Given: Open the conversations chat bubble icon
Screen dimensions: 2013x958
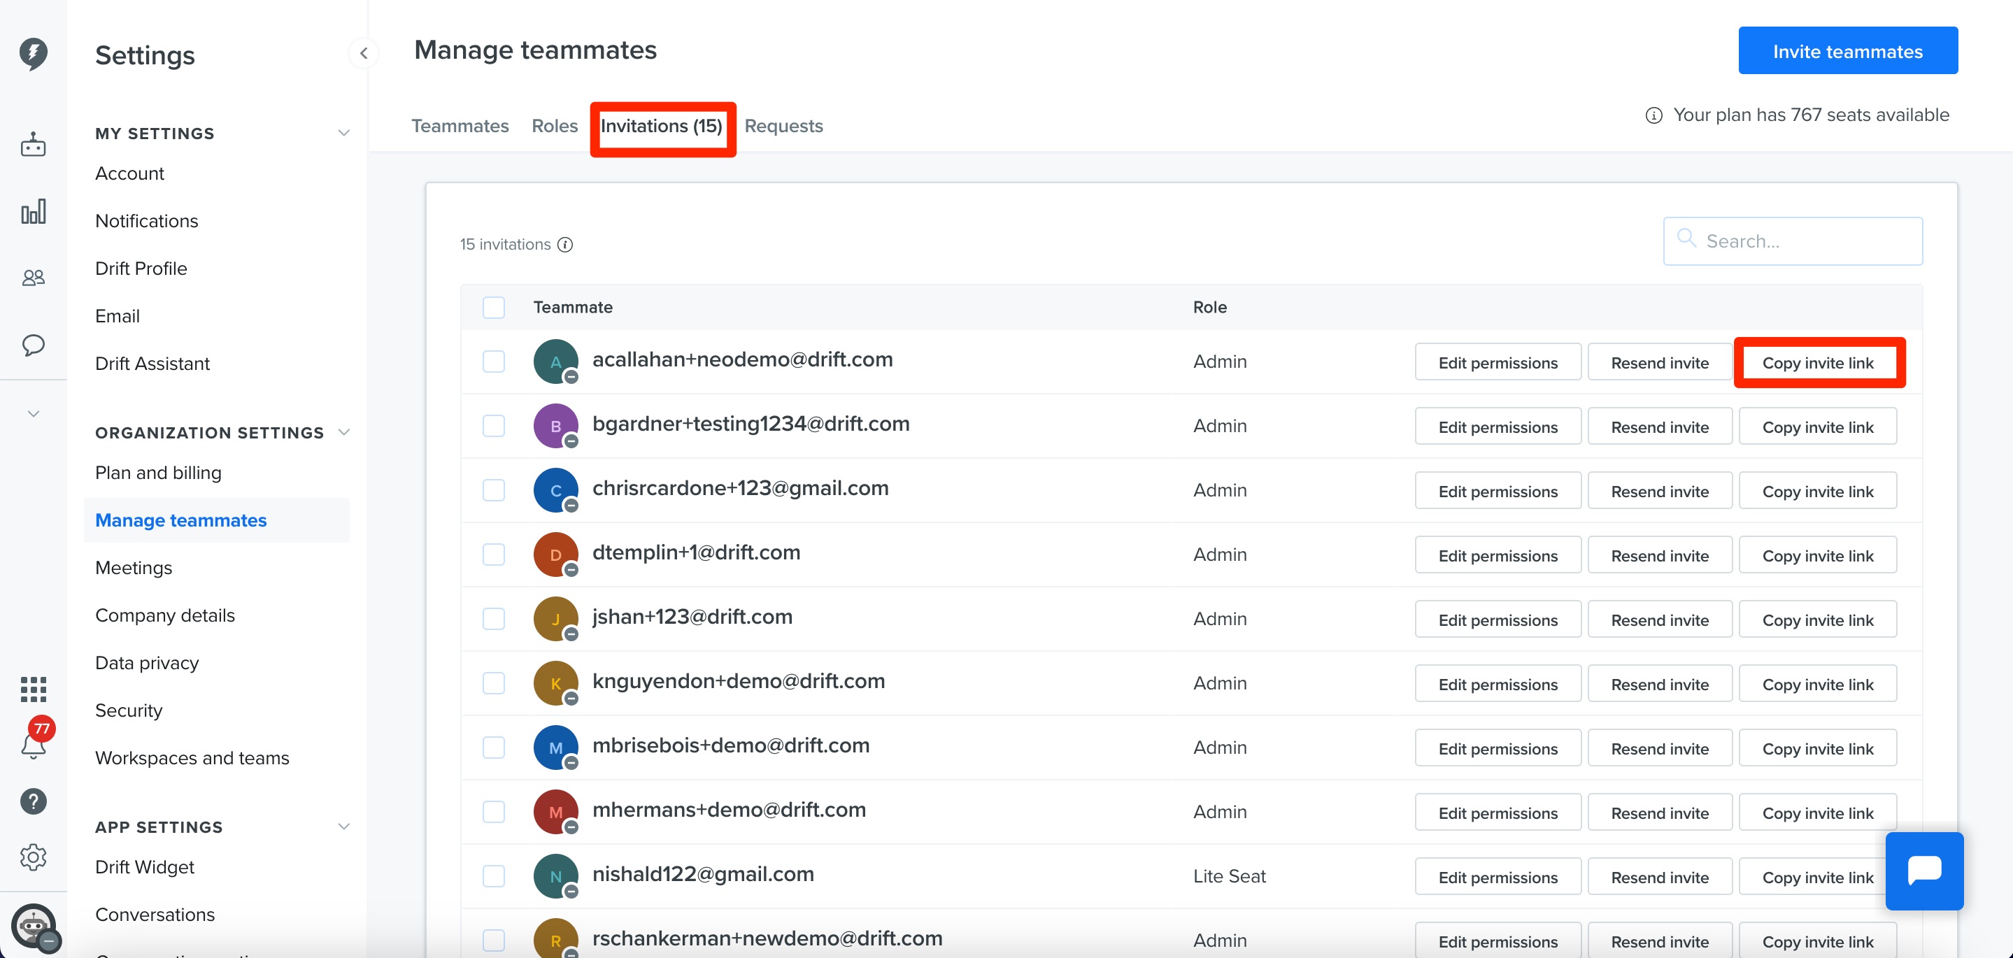Looking at the screenshot, I should coord(33,345).
